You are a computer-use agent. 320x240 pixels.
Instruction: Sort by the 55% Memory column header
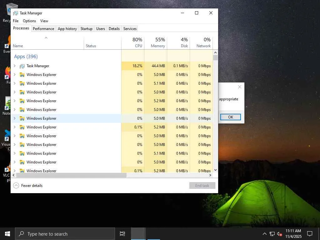[x=156, y=43]
